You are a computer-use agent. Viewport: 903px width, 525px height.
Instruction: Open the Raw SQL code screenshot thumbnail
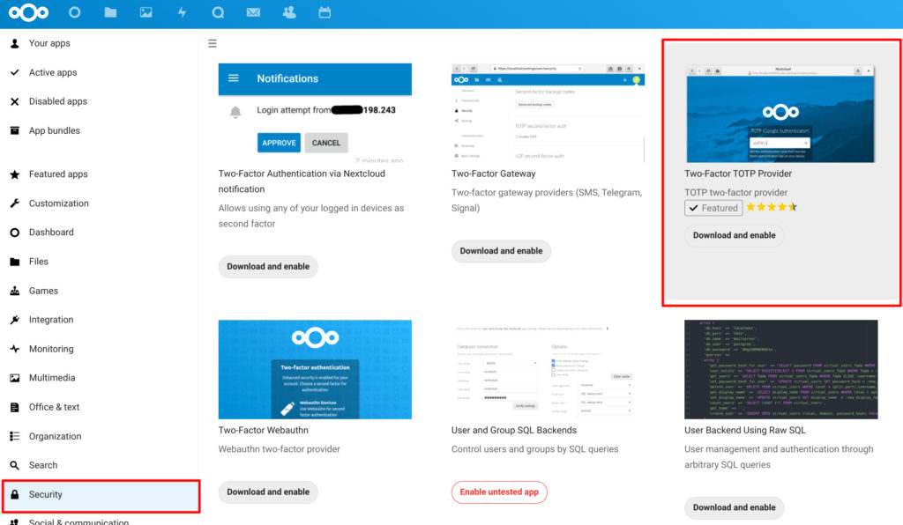tap(781, 370)
